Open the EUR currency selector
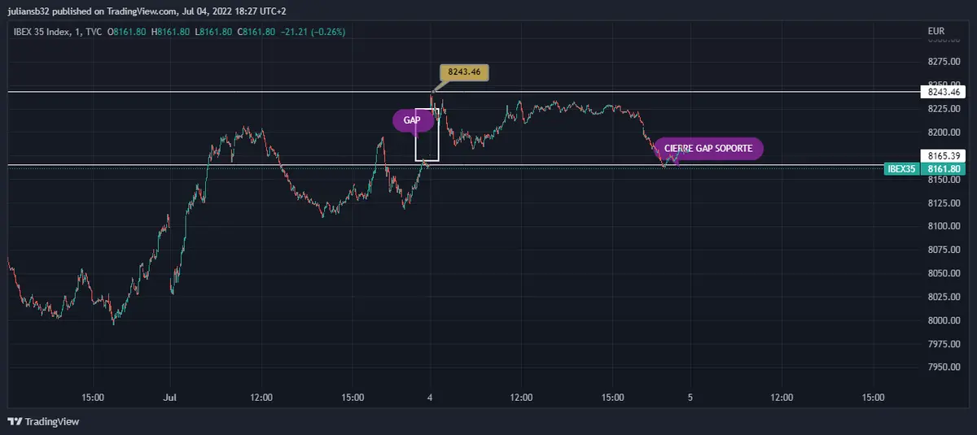The height and width of the screenshot is (435, 977). (x=935, y=32)
